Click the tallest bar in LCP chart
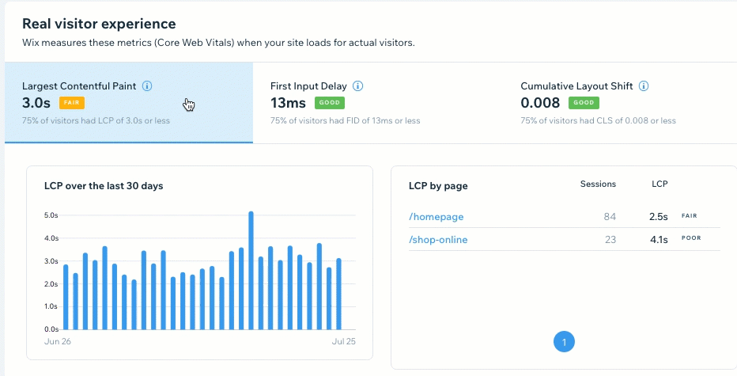This screenshot has width=737, height=376. (251, 269)
